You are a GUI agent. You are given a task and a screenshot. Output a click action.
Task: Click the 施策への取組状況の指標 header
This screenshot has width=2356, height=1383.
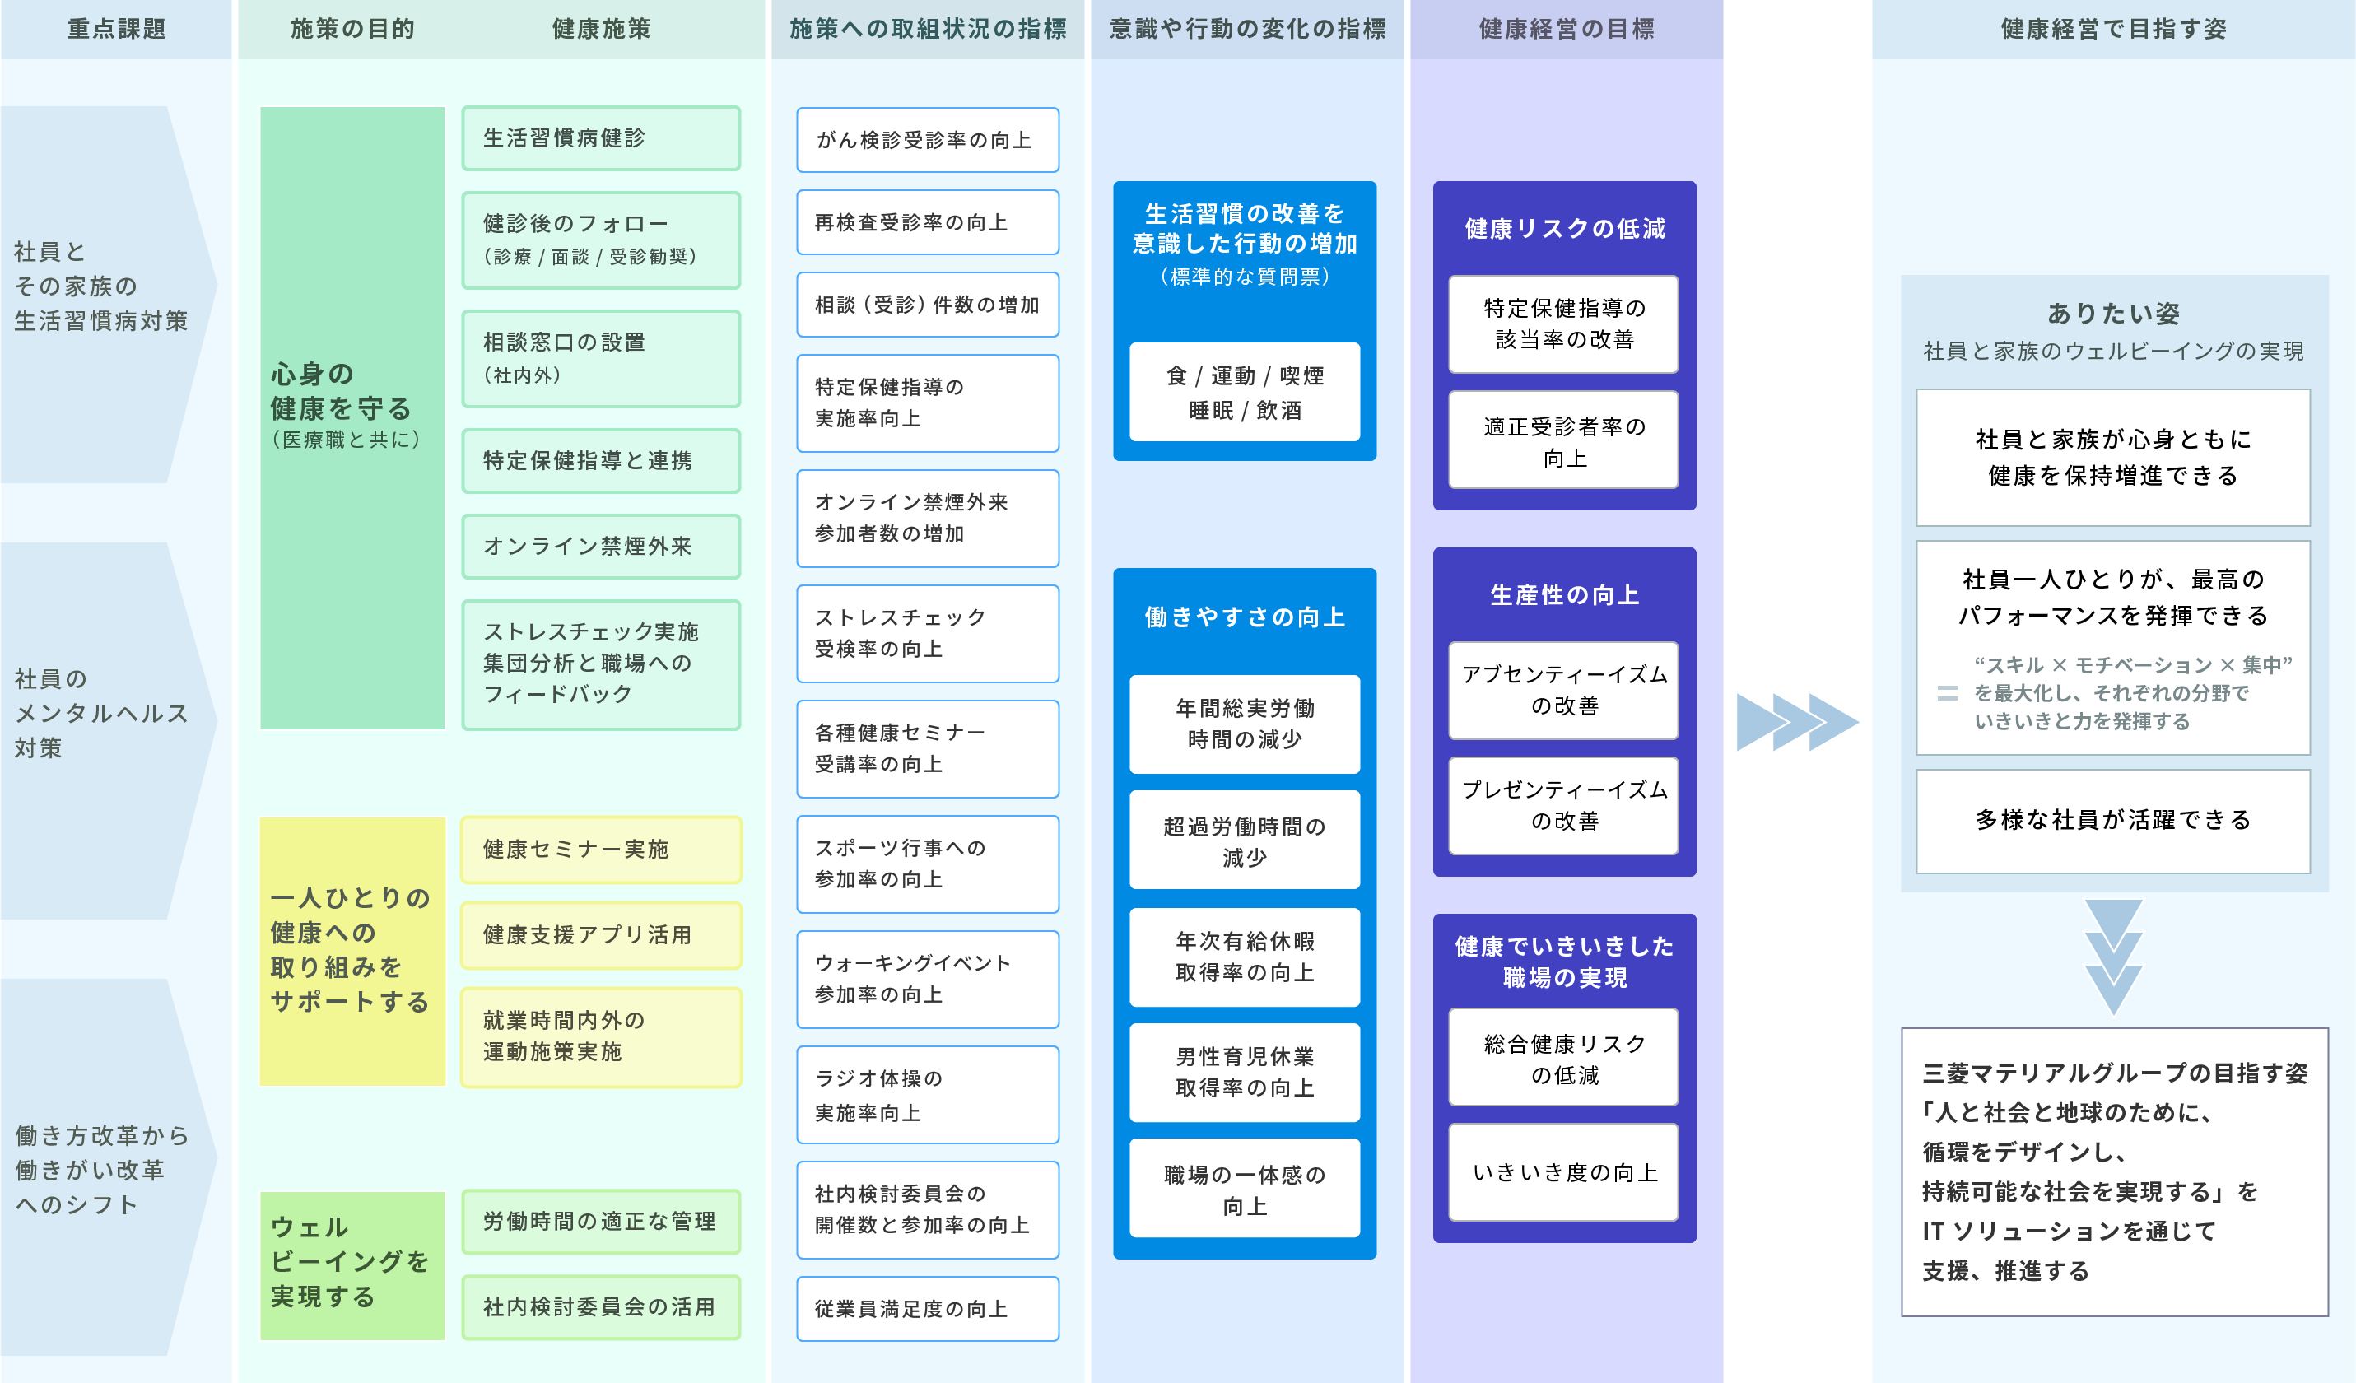click(928, 29)
